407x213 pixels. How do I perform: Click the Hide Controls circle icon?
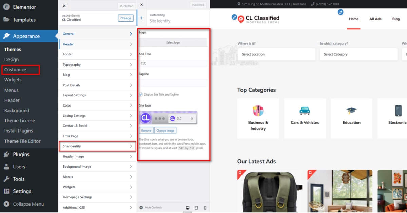coord(141,207)
